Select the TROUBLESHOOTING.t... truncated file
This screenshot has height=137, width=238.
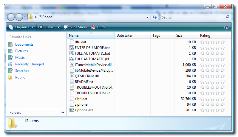click(x=94, y=93)
